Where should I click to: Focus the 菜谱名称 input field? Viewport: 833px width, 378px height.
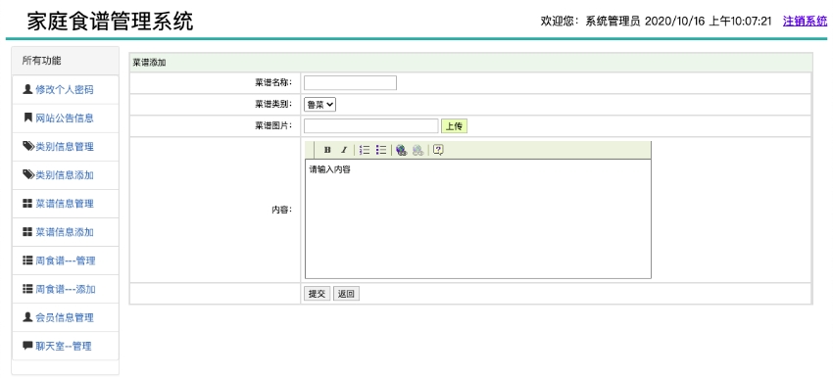pos(350,83)
